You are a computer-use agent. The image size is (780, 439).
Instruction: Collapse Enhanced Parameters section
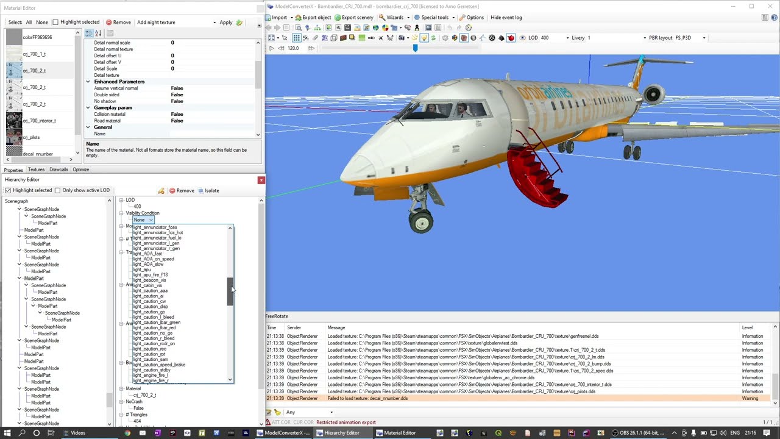tap(88, 82)
